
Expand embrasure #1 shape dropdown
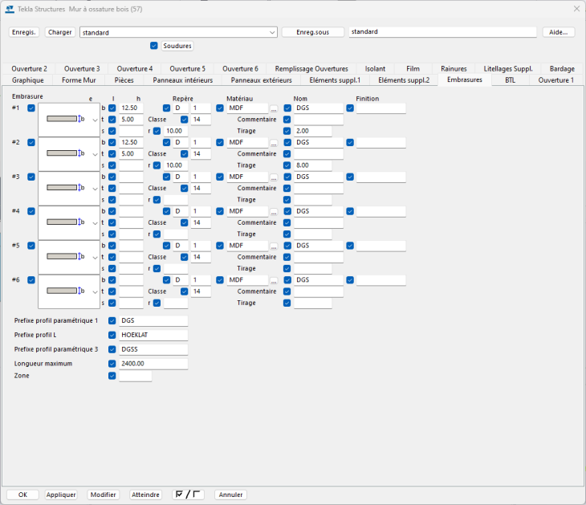[x=95, y=120]
